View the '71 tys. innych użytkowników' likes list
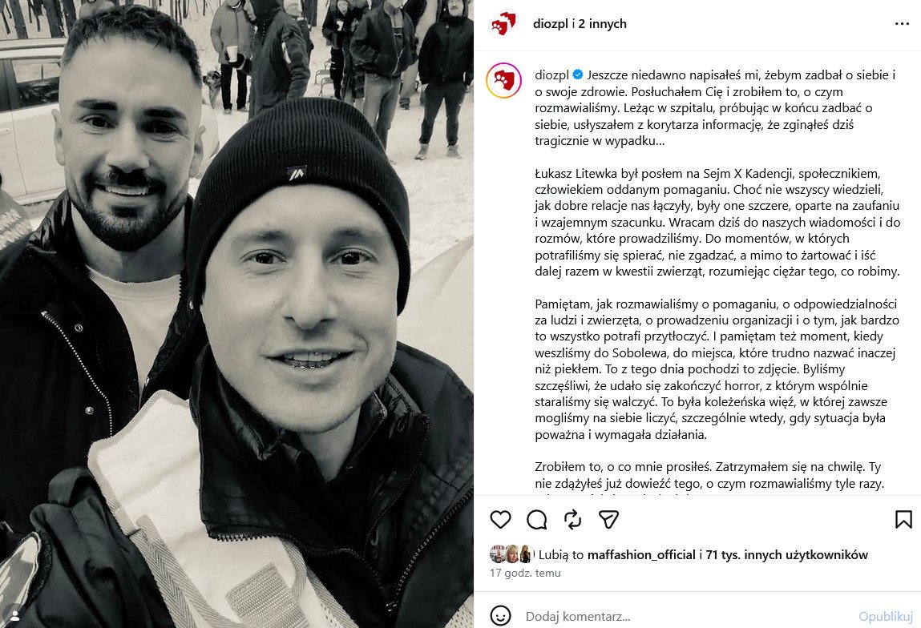 (786, 554)
